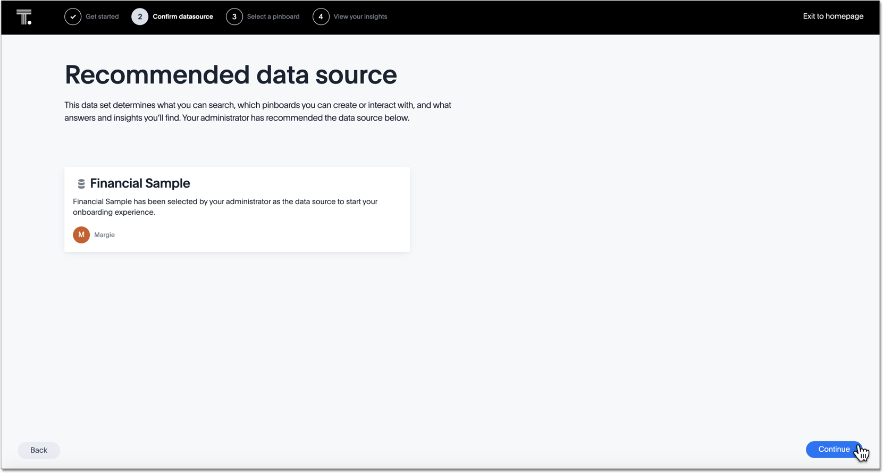Open the View your insights step label
This screenshot has height=473, width=883.
(360, 17)
